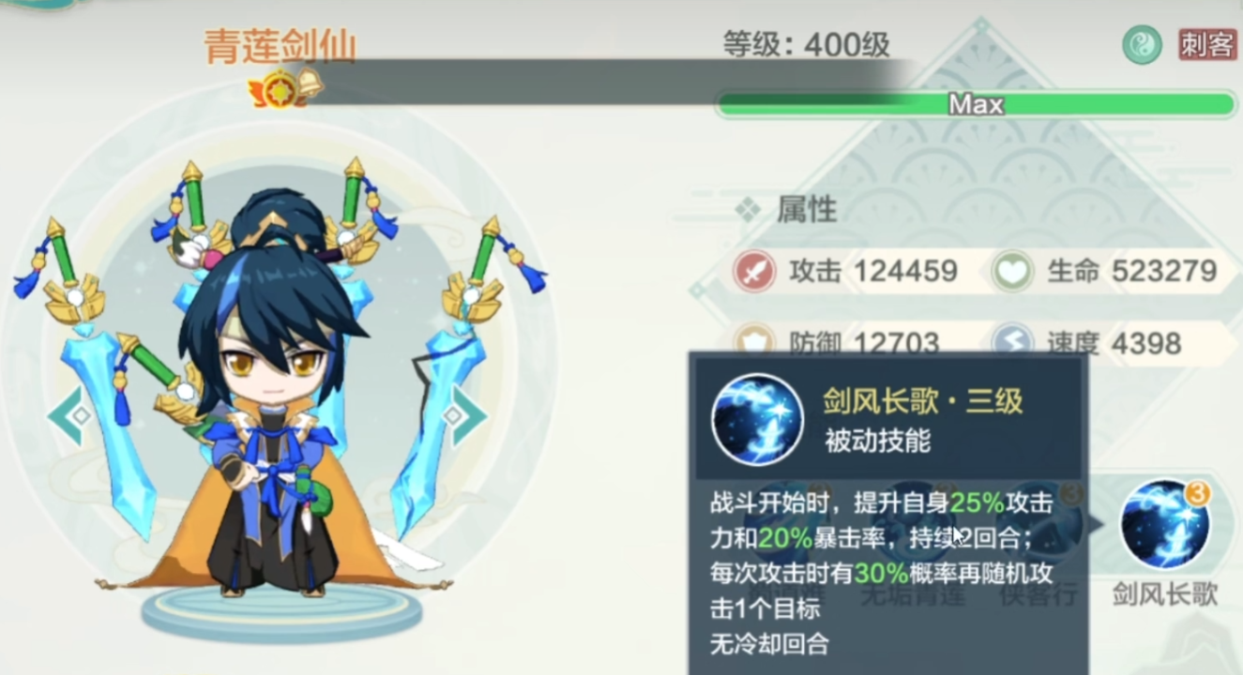Switch to next hero with right arrow
The image size is (1243, 675).
465,415
